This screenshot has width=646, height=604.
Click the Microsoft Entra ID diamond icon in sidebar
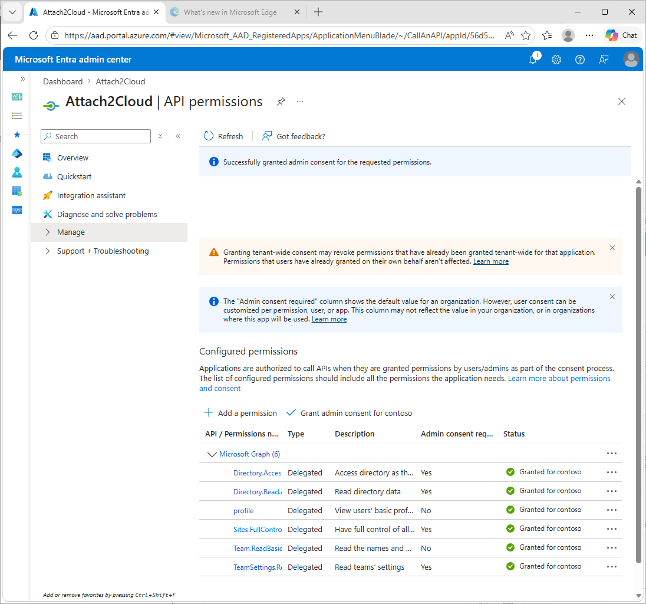click(17, 153)
